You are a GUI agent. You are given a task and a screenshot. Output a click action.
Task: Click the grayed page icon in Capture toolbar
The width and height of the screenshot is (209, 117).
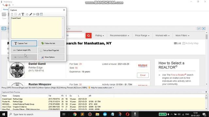click(x=16, y=14)
